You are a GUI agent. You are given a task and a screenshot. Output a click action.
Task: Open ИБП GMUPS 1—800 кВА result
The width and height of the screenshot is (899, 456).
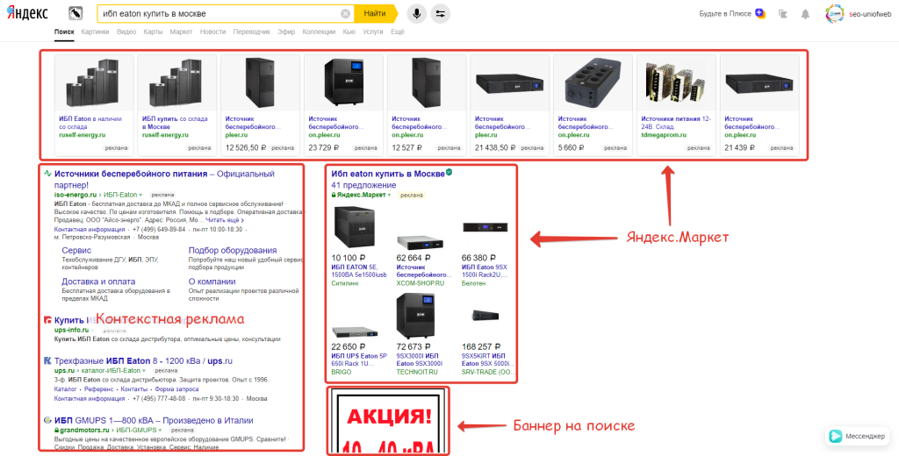point(154,420)
